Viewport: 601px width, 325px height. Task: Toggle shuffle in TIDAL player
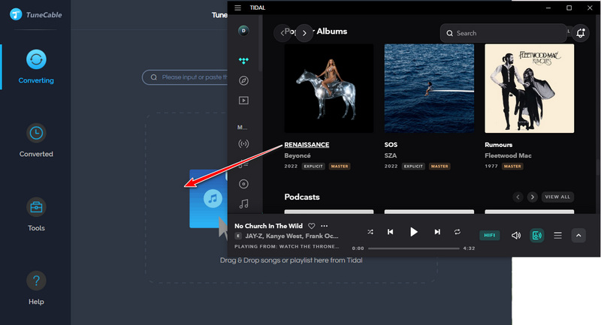click(x=370, y=232)
